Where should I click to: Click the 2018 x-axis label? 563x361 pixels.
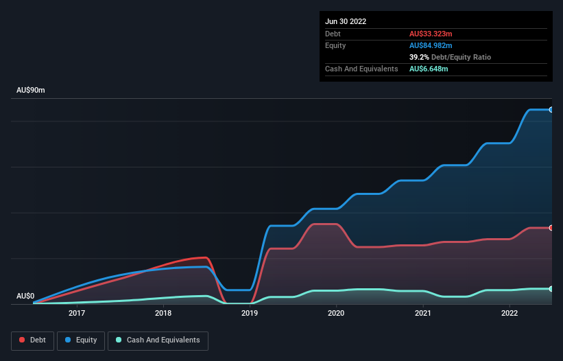coord(163,313)
